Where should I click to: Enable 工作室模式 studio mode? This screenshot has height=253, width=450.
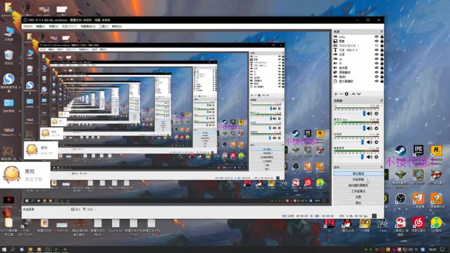358,191
